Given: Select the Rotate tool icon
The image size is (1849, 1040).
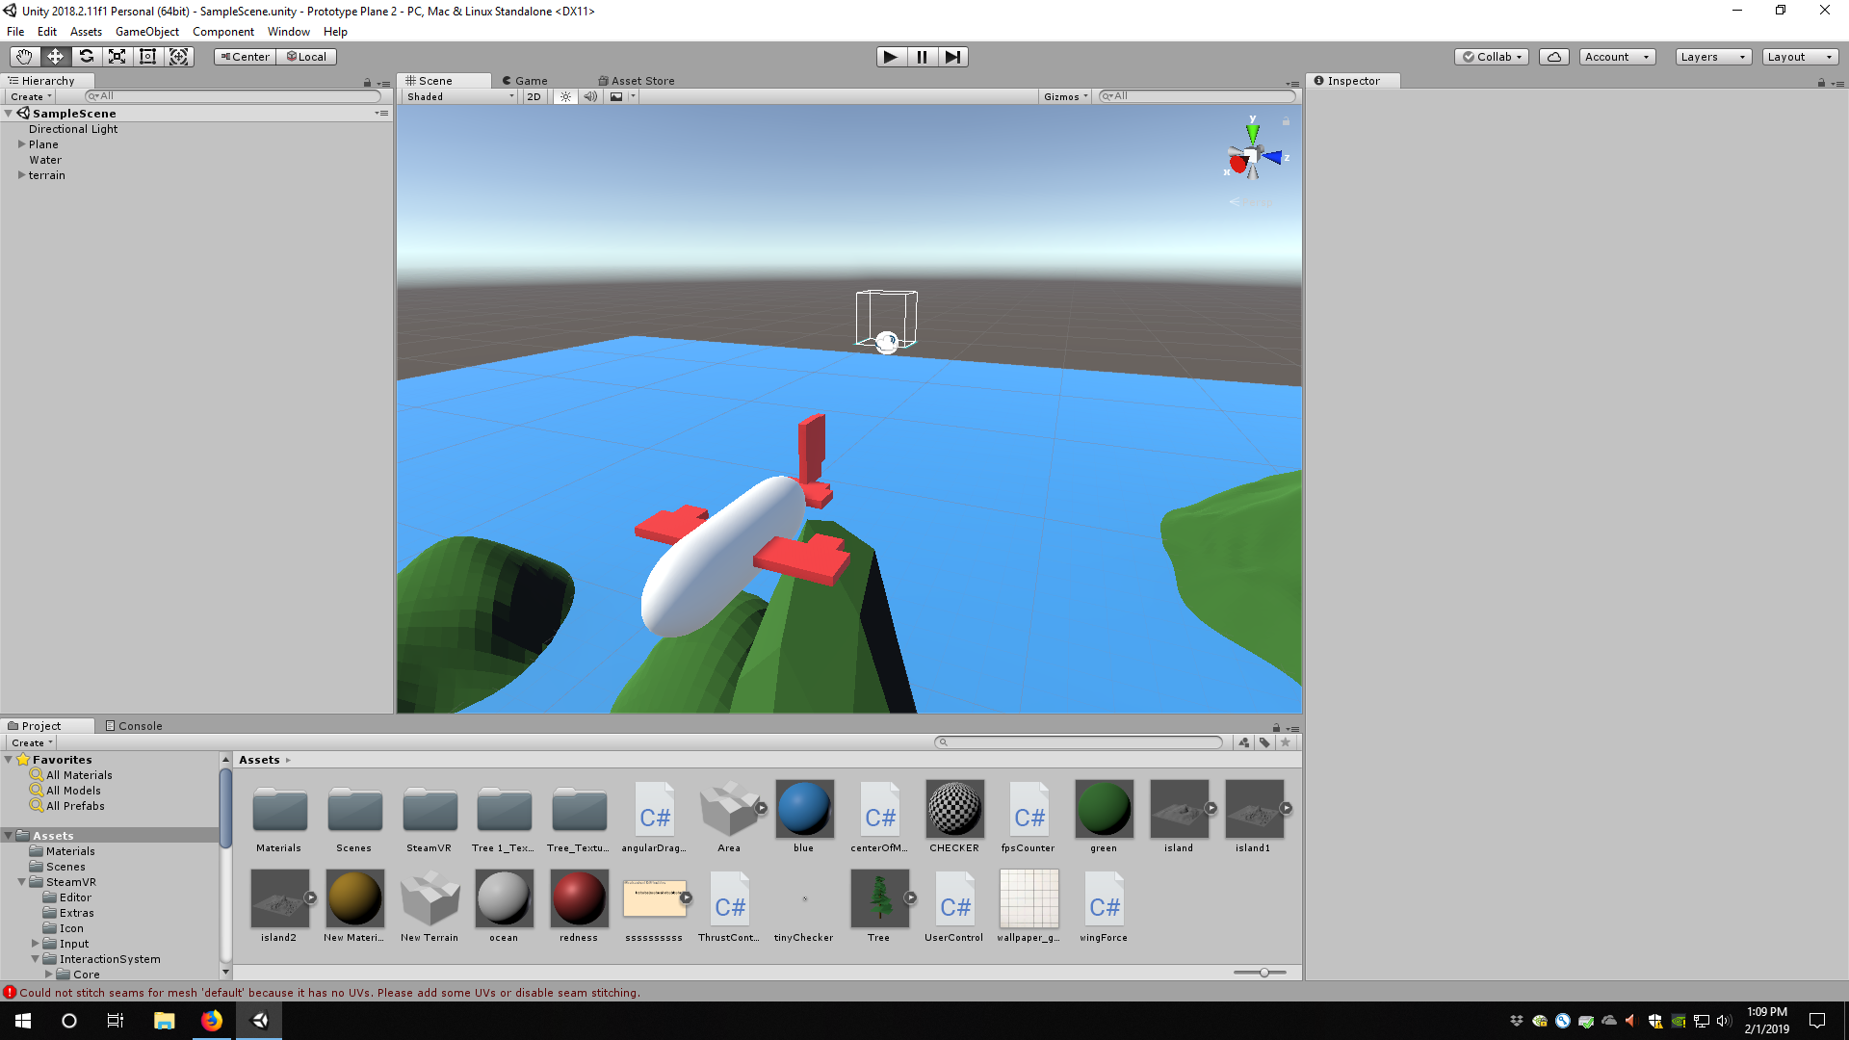Looking at the screenshot, I should tap(87, 57).
